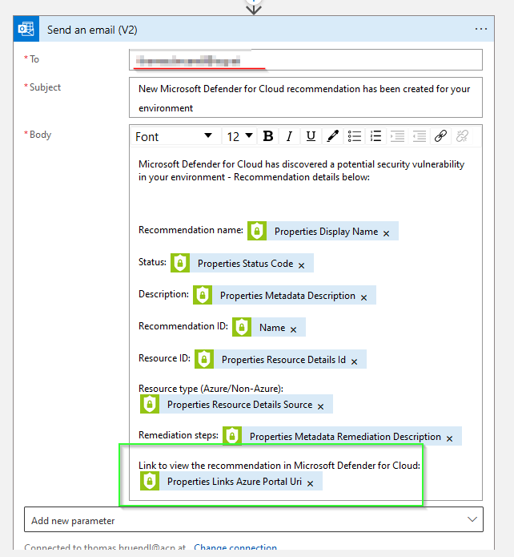Image resolution: width=514 pixels, height=557 pixels.
Task: Apply numbered list formatting
Action: click(x=375, y=136)
